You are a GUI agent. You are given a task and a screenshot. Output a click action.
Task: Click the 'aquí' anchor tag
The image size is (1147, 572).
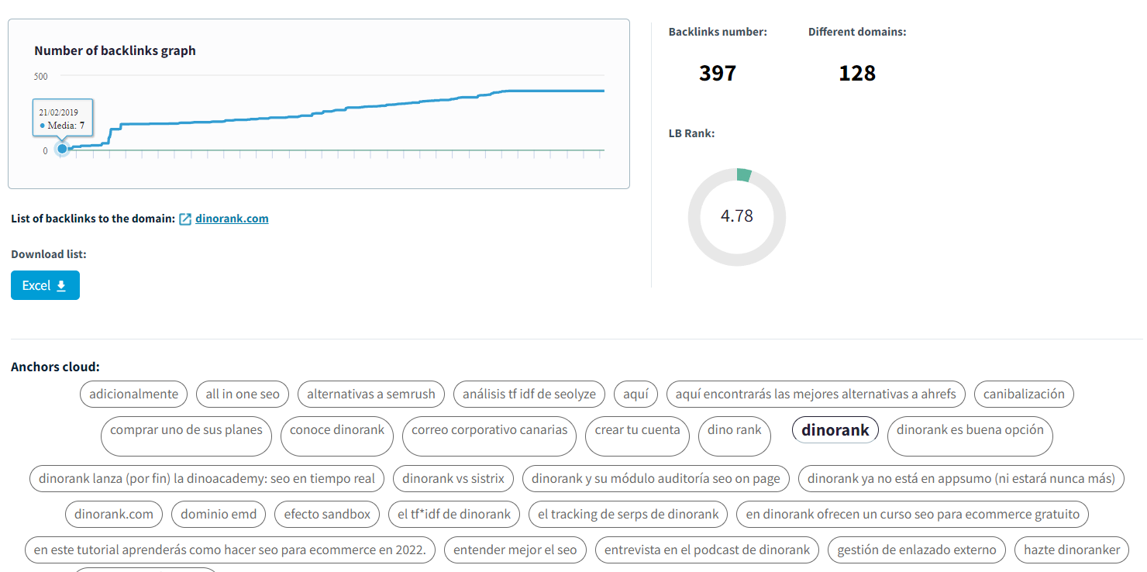pyautogui.click(x=635, y=394)
